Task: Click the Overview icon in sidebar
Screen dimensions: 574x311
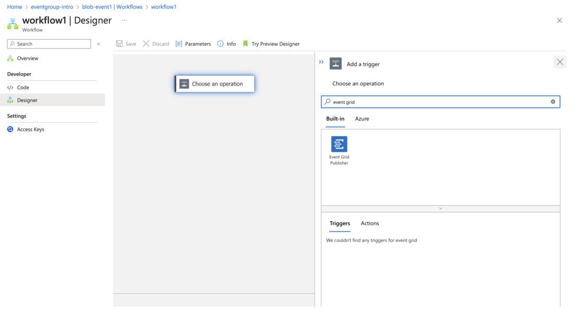Action: (x=10, y=58)
